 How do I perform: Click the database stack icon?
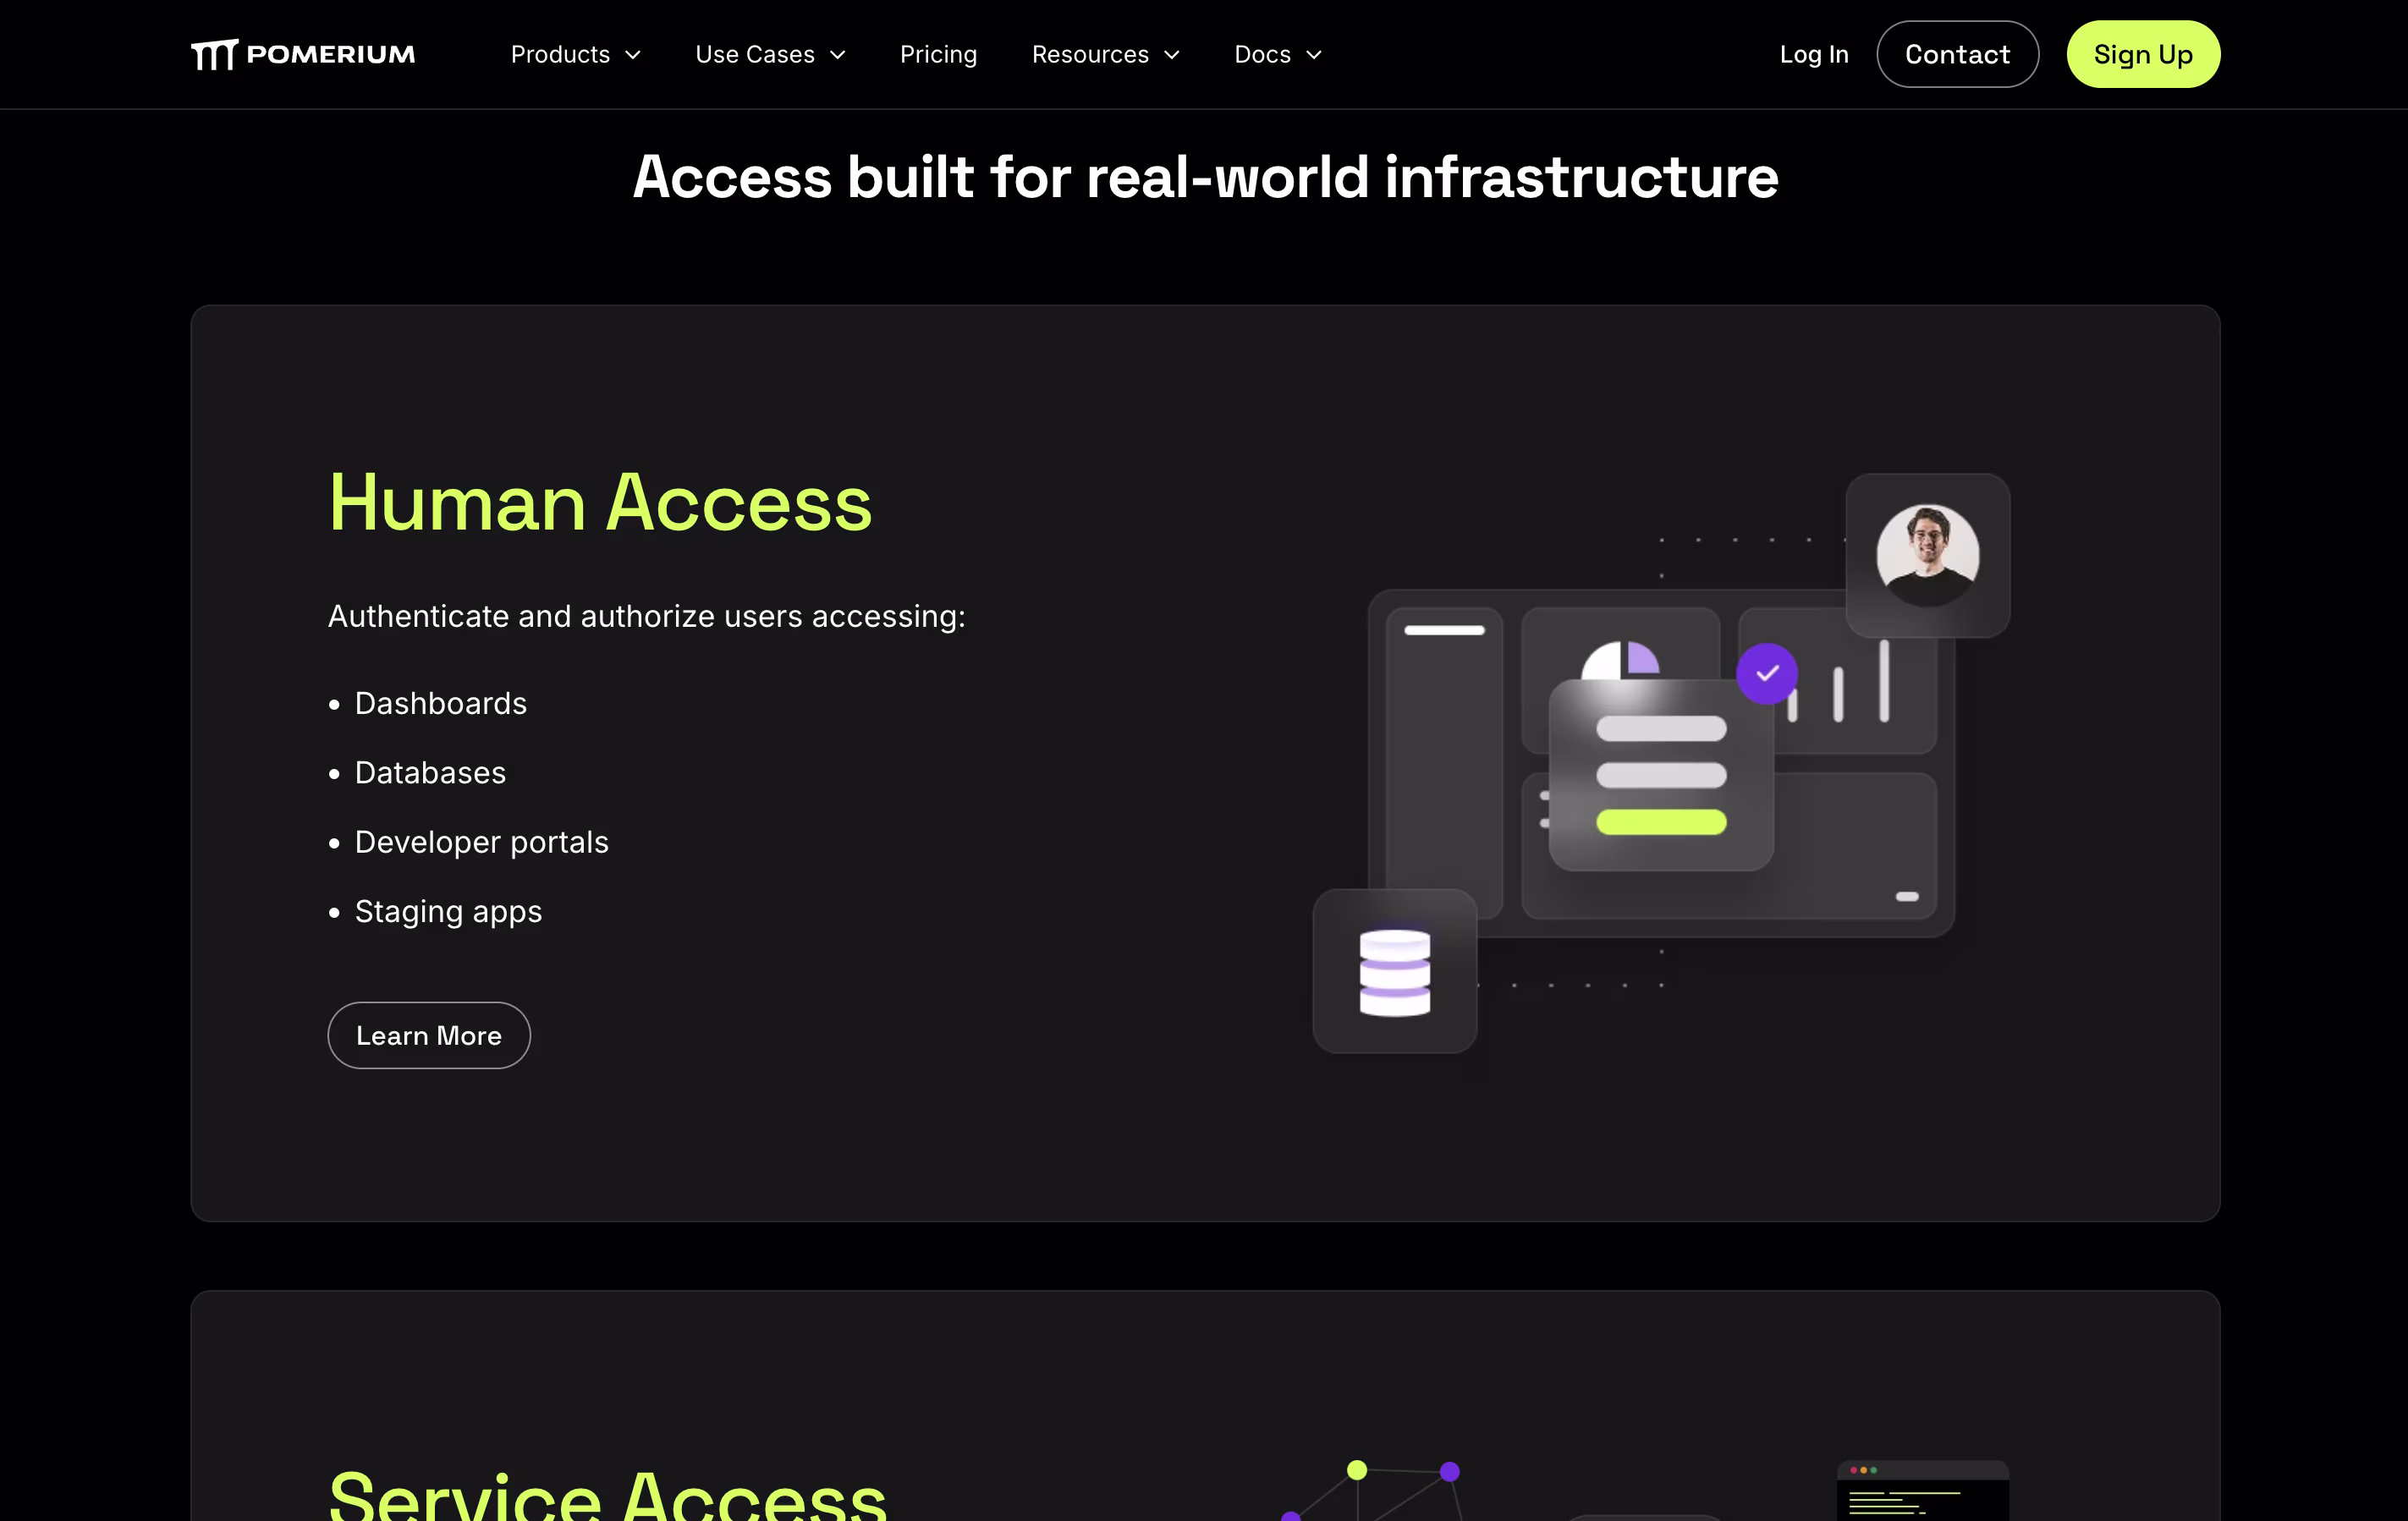[x=1394, y=972]
